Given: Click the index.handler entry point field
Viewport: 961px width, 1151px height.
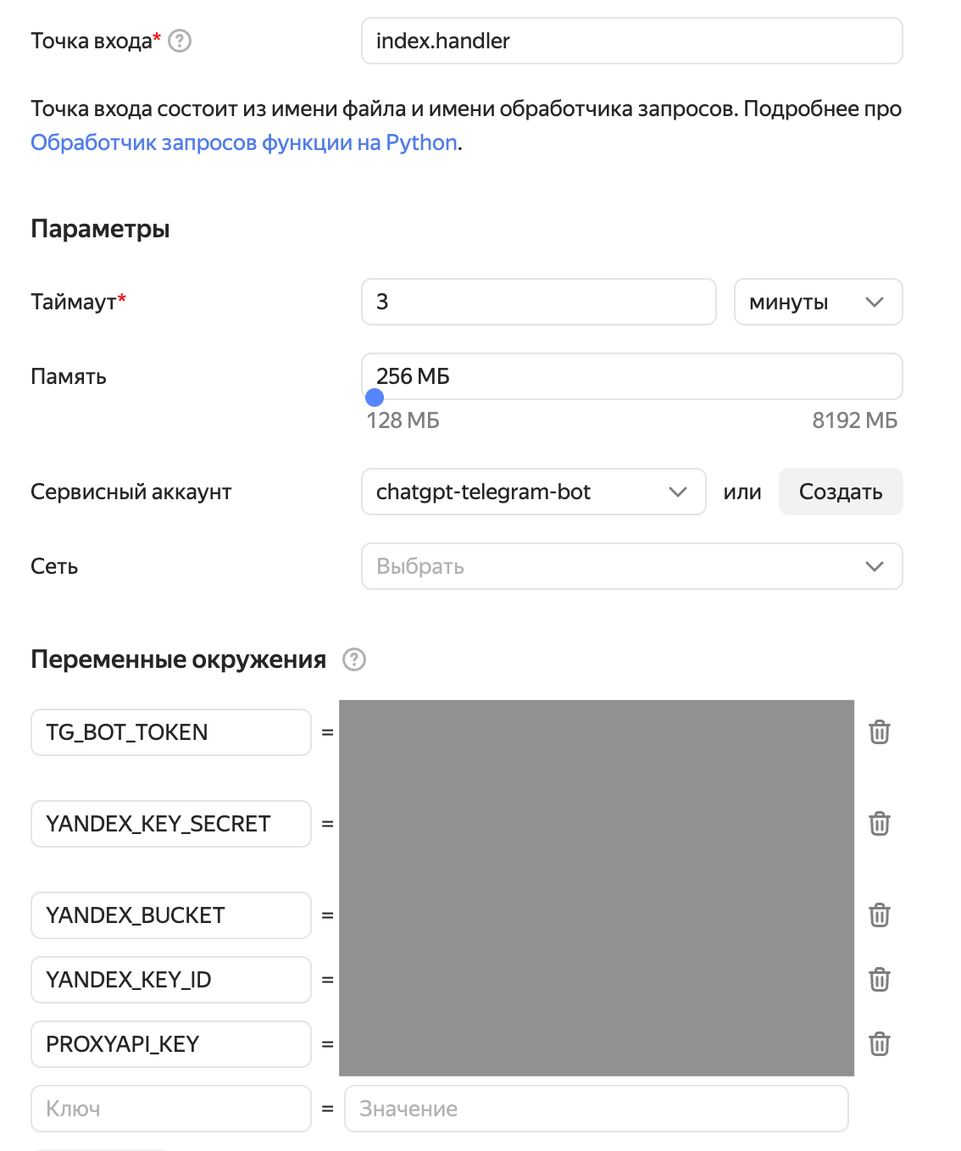Looking at the screenshot, I should tap(630, 40).
